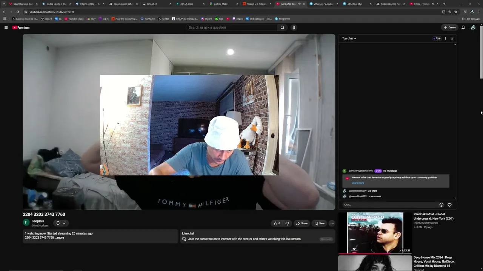Go back in browser history
This screenshot has width=483, height=271.
point(4,12)
